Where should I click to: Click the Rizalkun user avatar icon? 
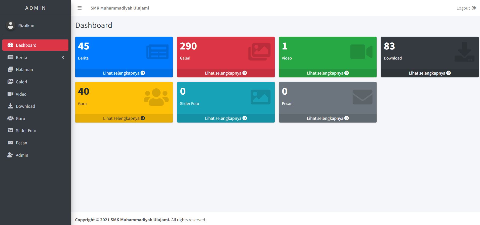tap(11, 25)
